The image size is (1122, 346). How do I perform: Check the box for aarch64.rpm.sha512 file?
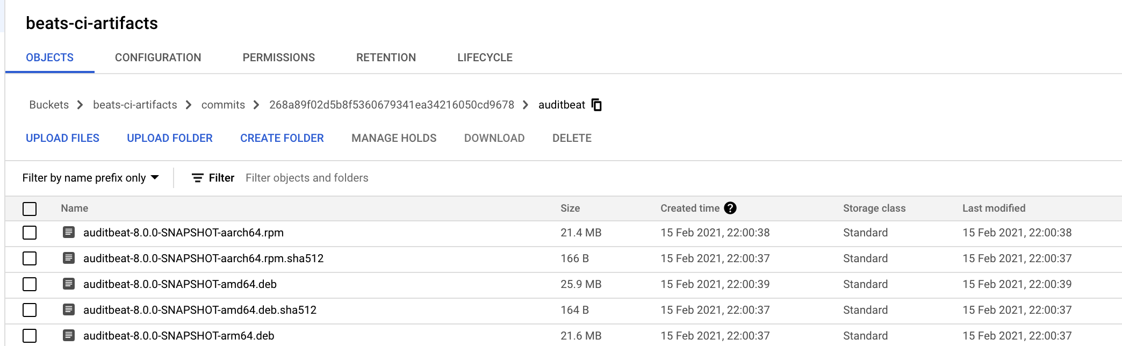tap(30, 258)
